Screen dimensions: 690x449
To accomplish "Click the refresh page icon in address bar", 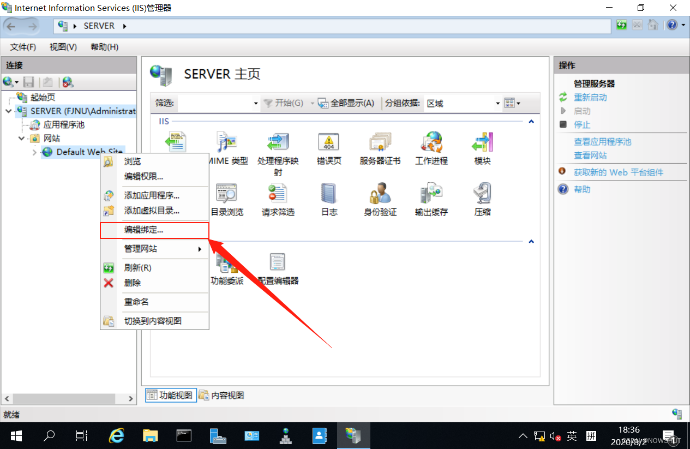I will (x=621, y=25).
